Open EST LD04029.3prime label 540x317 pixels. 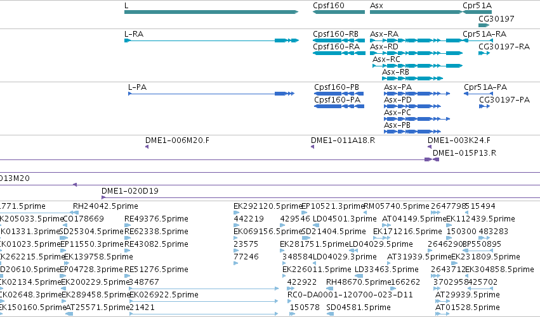coord(345,257)
